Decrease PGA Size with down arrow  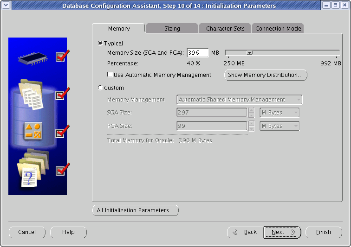(251, 128)
